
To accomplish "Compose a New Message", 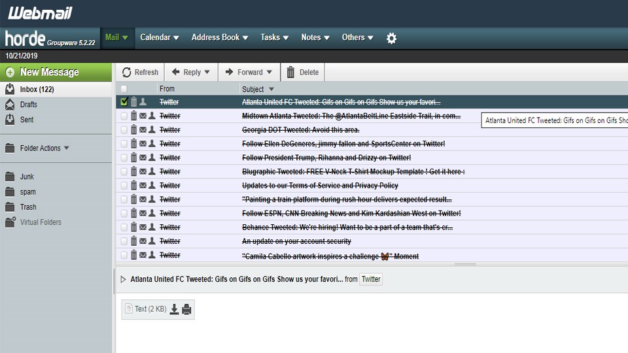I will tap(49, 72).
